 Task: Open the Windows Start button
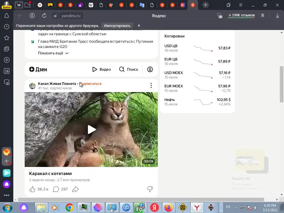(7, 207)
